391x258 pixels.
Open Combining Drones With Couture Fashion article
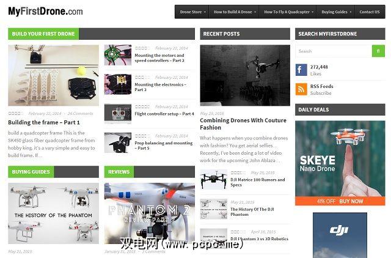click(x=243, y=123)
